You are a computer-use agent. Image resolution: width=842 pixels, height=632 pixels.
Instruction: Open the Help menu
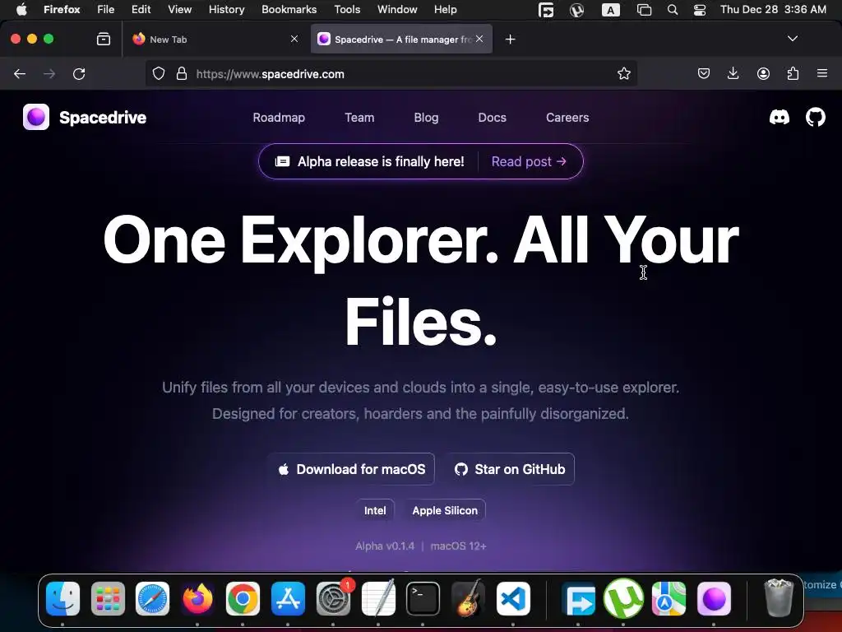[445, 9]
